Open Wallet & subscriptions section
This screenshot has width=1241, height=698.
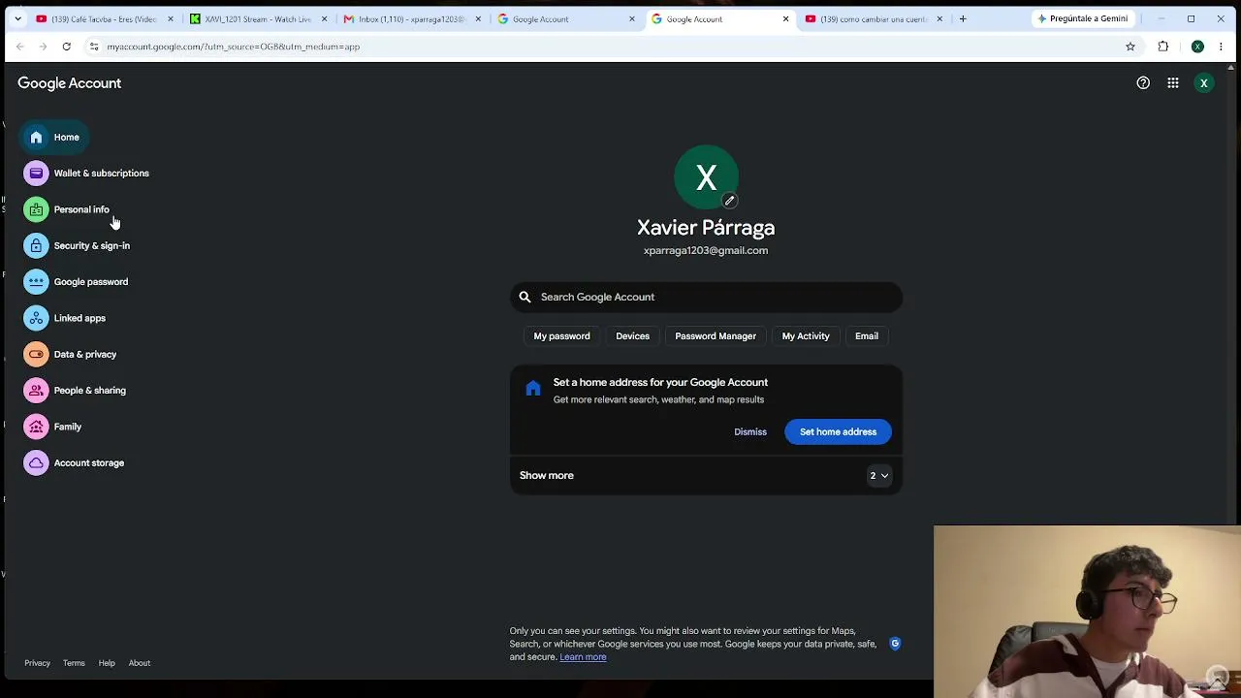87,174
